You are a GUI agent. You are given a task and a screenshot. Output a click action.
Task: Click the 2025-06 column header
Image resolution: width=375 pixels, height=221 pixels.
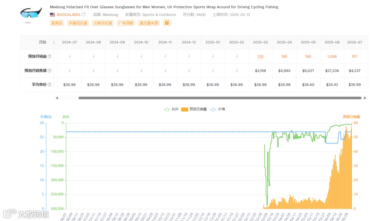click(x=332, y=42)
